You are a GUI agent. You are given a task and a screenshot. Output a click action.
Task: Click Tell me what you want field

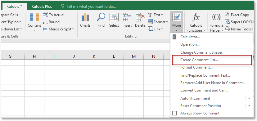(91, 7)
